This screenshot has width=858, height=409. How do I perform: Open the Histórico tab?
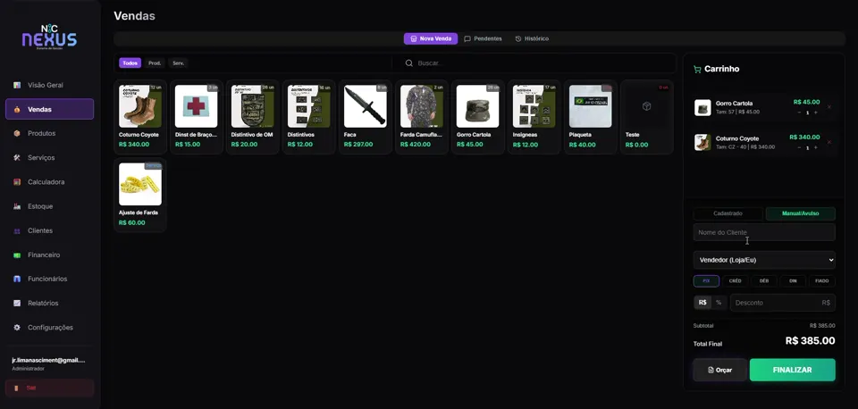[532, 38]
